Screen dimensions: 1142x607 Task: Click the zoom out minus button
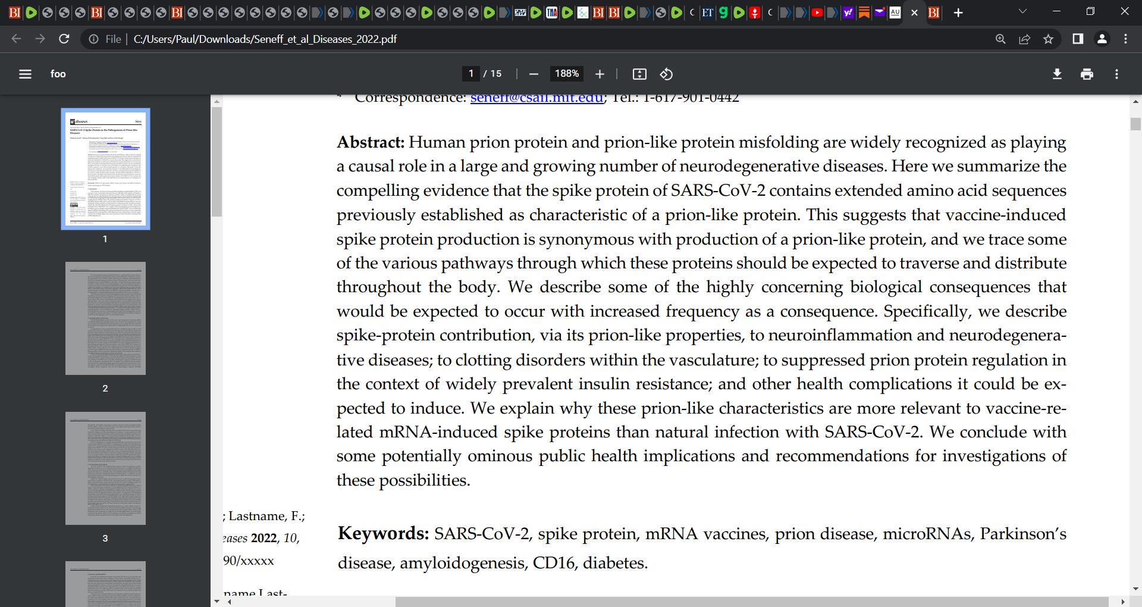pos(534,74)
